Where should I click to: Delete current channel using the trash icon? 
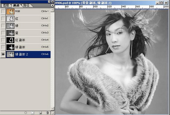47,113
